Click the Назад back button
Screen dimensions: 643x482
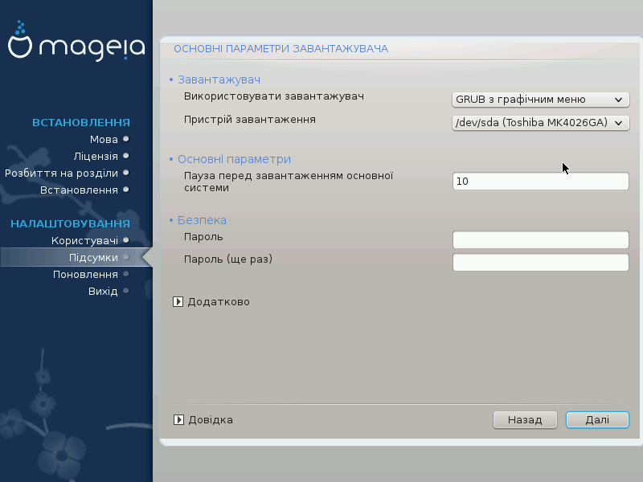point(525,419)
